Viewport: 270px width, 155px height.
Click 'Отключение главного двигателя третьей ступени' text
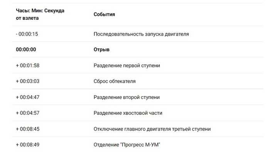coord(152,129)
